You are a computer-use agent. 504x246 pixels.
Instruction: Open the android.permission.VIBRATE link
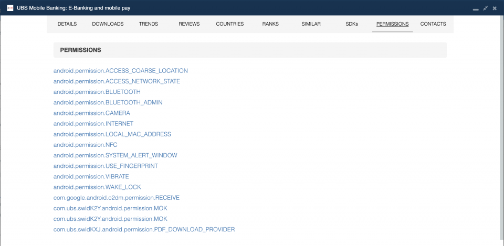tap(91, 177)
